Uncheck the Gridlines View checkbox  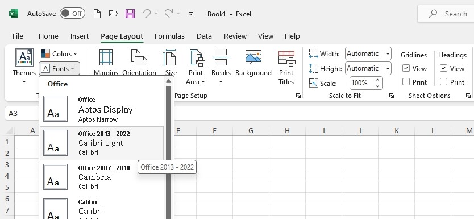coord(406,68)
